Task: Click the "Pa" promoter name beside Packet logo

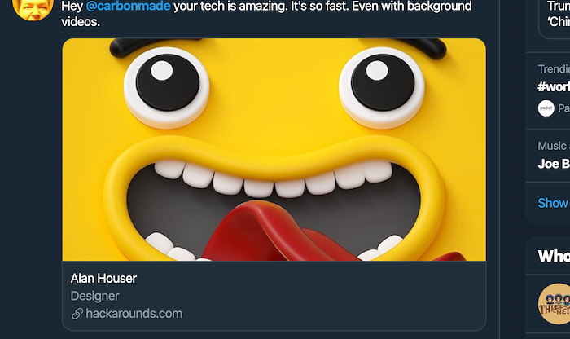Action: [563, 108]
